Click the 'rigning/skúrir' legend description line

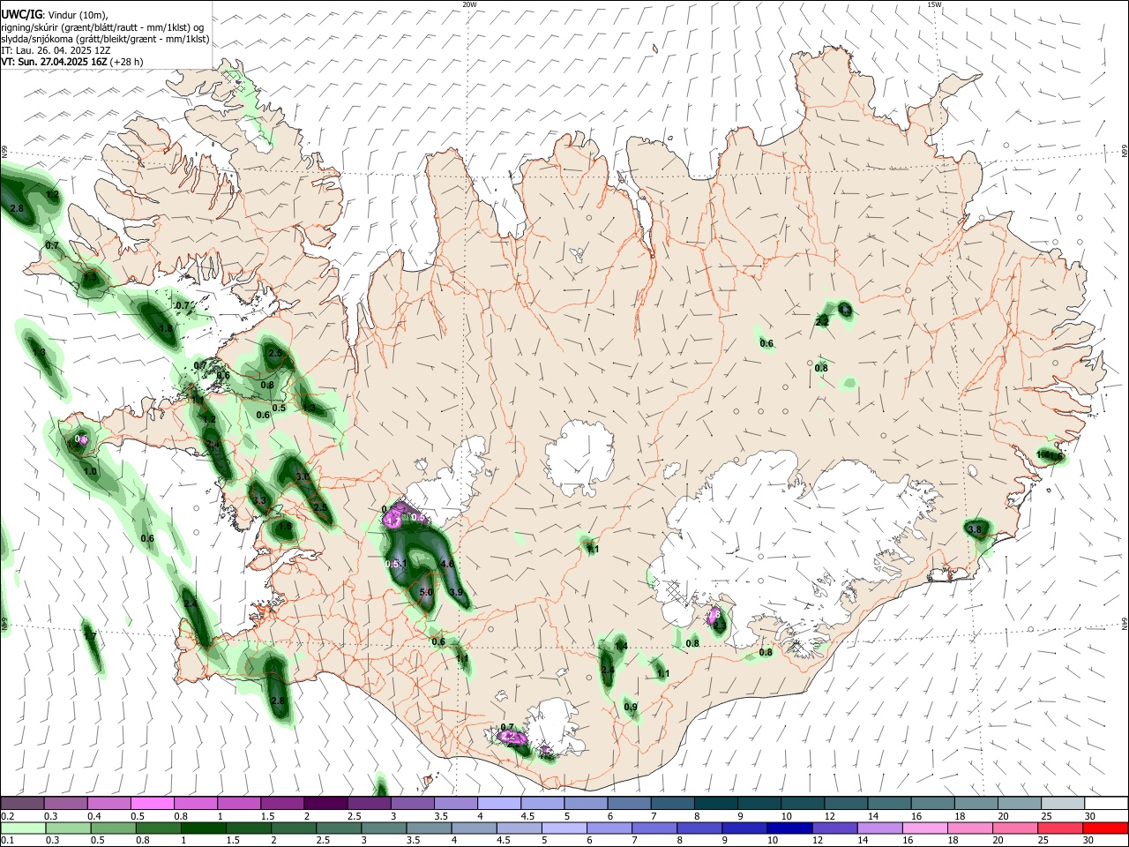[x=102, y=27]
